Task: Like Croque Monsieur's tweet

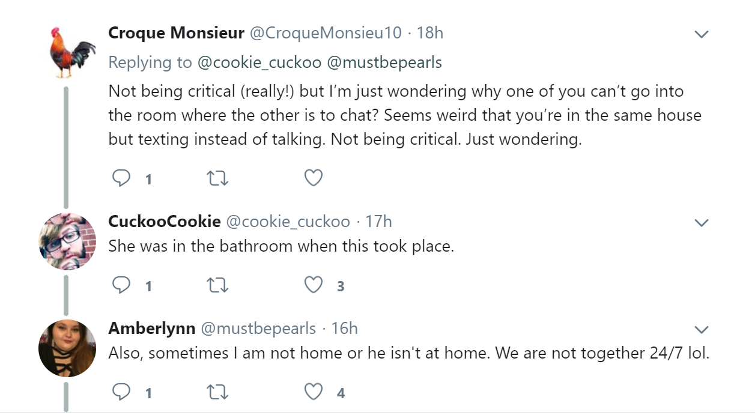Action: [x=314, y=178]
